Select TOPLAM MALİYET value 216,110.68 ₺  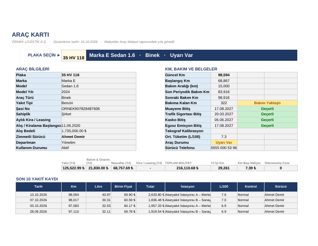point(188,168)
